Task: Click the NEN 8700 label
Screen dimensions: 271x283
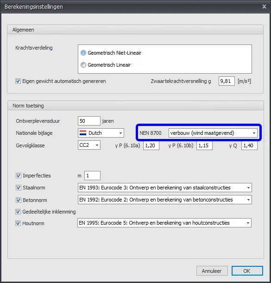Action: click(x=151, y=133)
